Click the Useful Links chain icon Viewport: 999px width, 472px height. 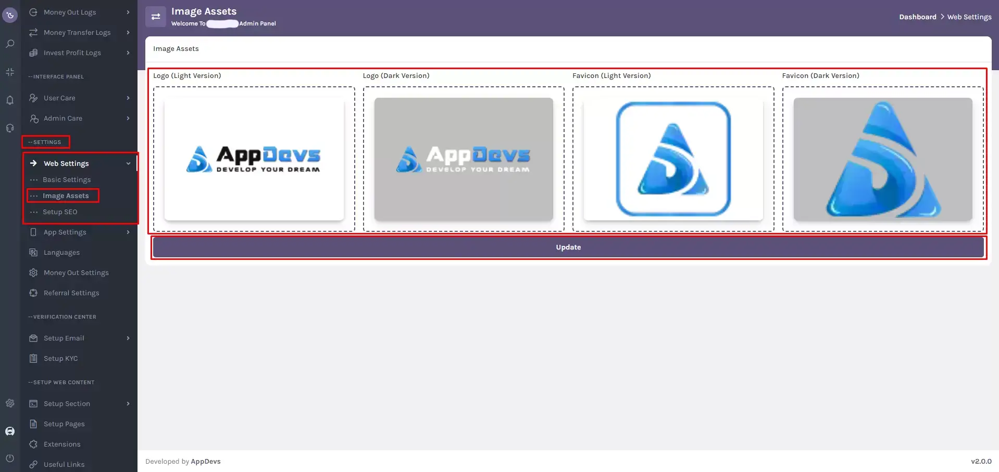pyautogui.click(x=33, y=464)
